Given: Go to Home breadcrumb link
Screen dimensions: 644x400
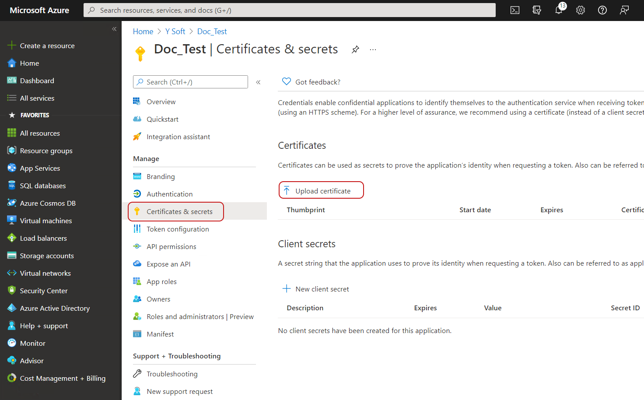Looking at the screenshot, I should point(143,32).
